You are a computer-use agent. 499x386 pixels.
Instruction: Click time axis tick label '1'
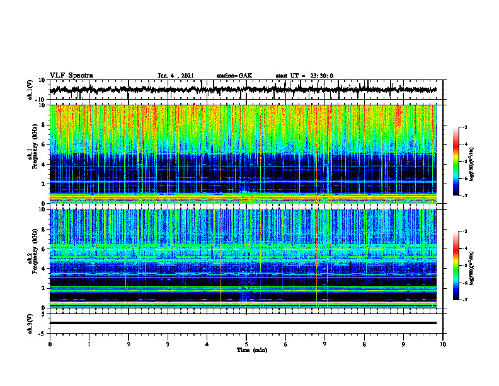pos(89,344)
